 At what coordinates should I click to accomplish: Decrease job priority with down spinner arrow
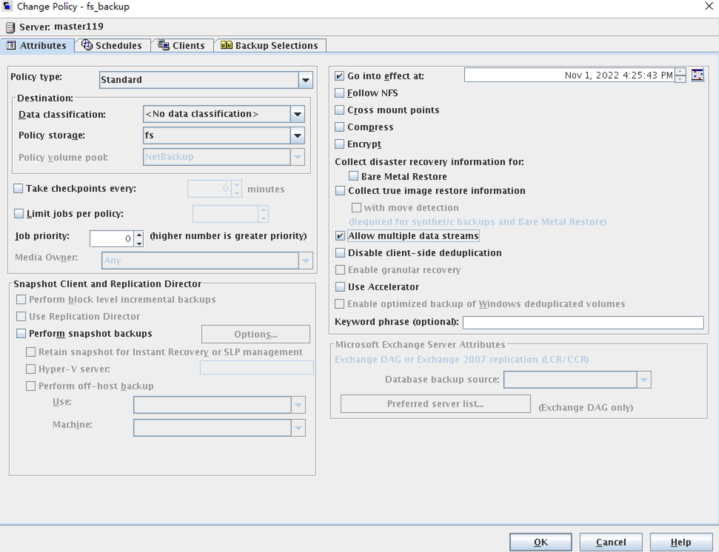[139, 243]
